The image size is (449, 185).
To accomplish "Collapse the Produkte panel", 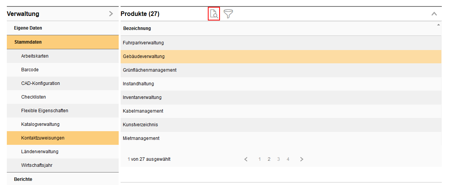I will [x=434, y=14].
